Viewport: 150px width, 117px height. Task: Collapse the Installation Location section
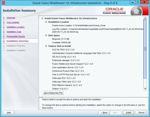[x=46, y=22]
